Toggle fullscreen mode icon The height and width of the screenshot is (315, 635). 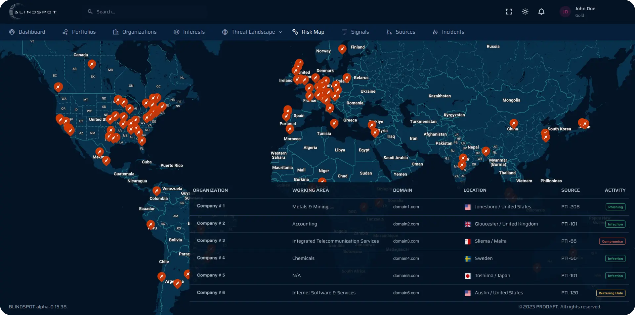pos(509,12)
